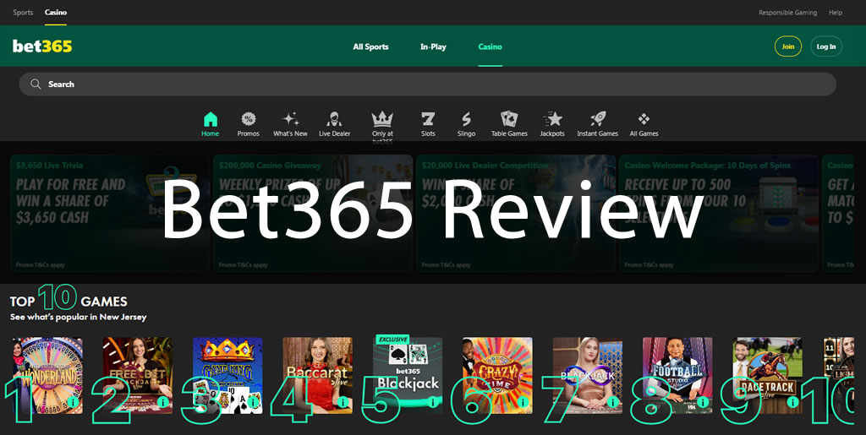This screenshot has height=435, width=866.
Task: Open the Instant Games rocket icon
Action: tap(598, 119)
